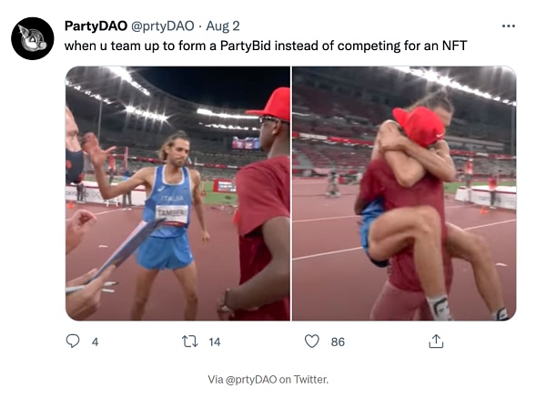Click the retweet count 14
The height and width of the screenshot is (399, 546).
tap(215, 342)
